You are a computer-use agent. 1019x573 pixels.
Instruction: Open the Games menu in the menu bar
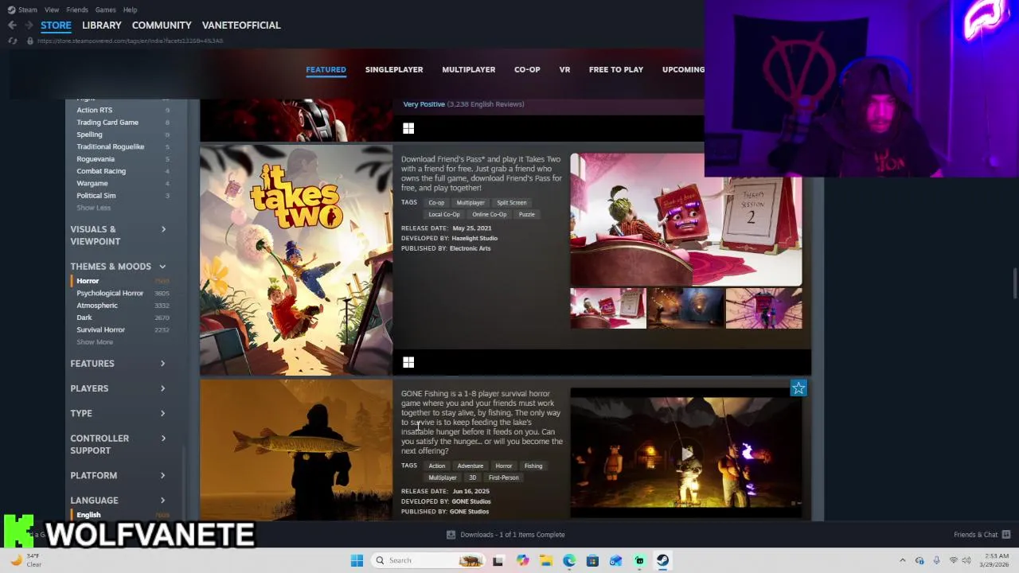[x=105, y=10]
